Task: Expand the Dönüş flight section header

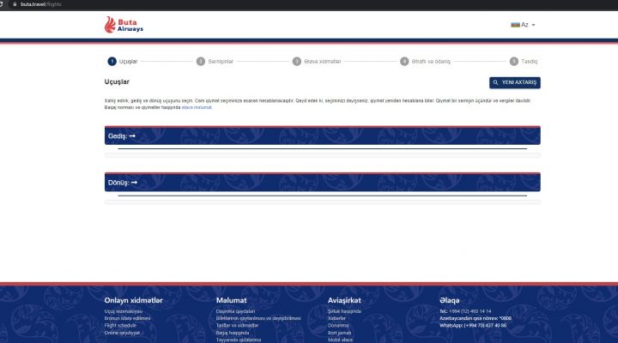Action: coord(322,183)
